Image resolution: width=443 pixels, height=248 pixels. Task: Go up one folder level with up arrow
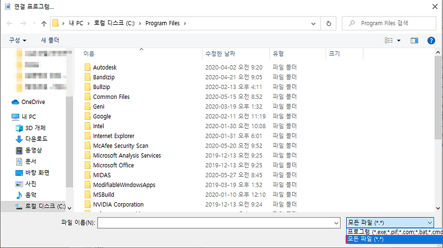pos(44,24)
